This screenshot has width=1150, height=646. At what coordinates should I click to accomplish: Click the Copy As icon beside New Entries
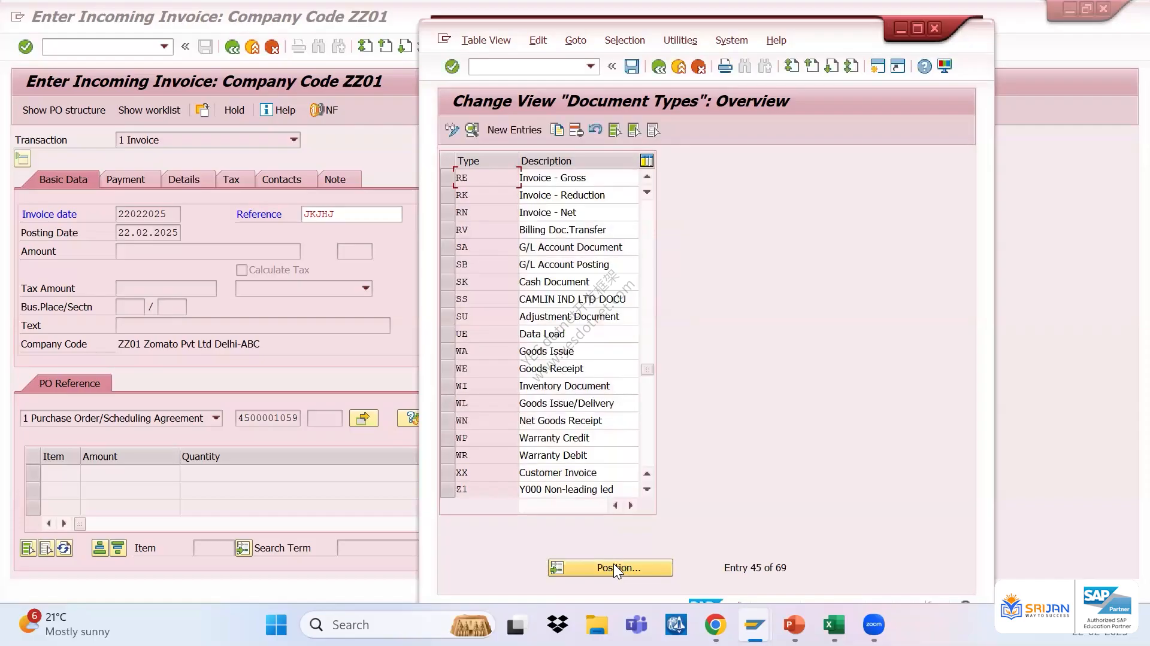click(x=557, y=130)
